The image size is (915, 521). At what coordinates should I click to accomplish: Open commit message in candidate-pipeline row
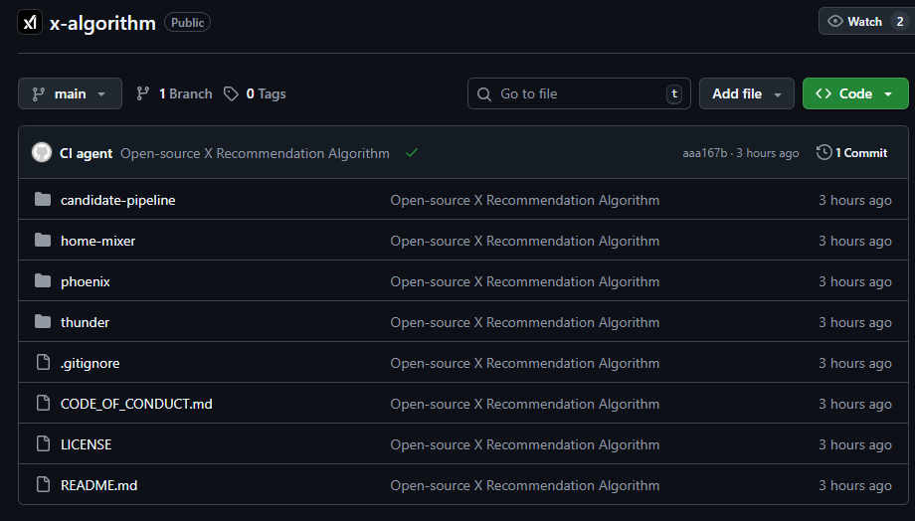(x=525, y=200)
